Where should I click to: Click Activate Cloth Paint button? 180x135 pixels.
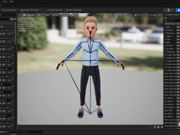click(x=54, y=10)
